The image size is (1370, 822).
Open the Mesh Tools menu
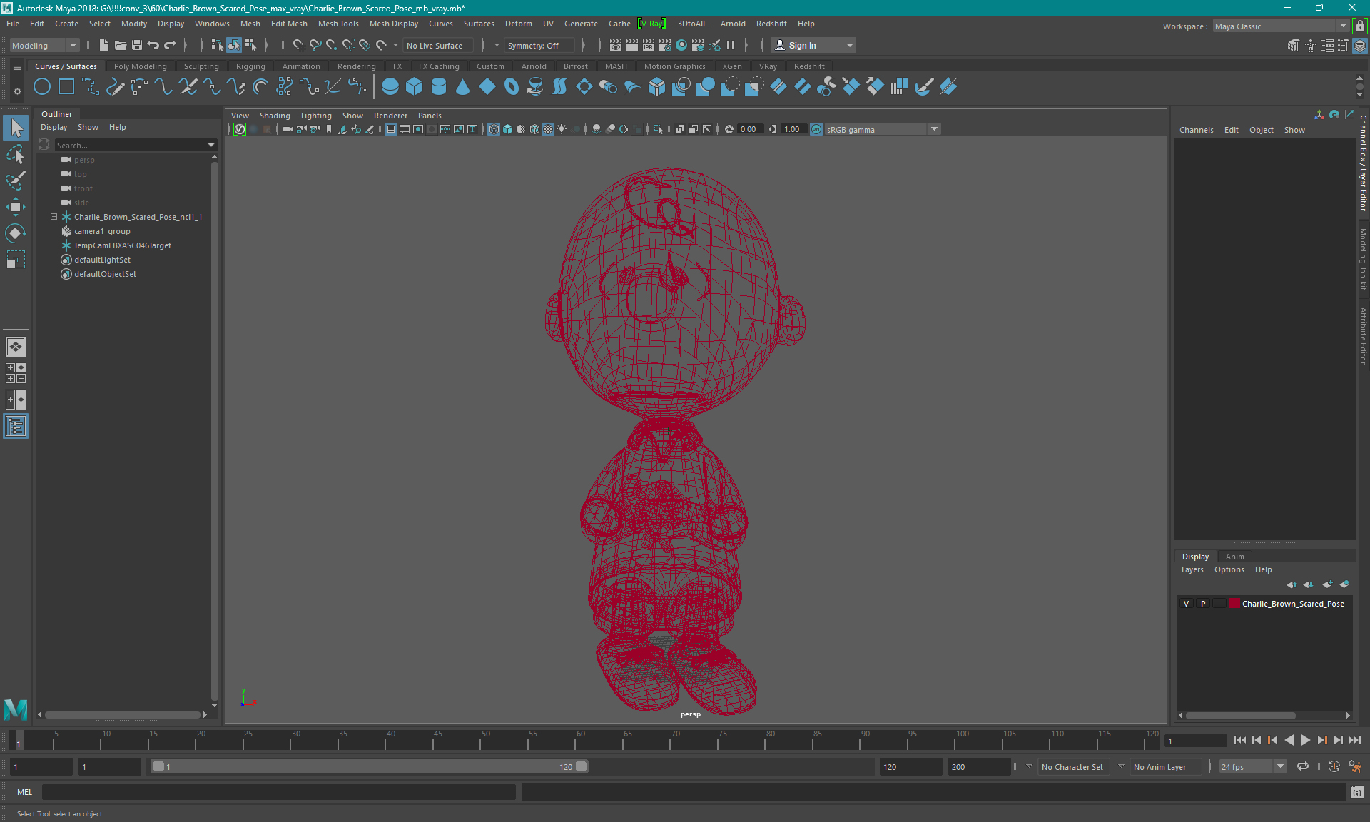coord(338,24)
